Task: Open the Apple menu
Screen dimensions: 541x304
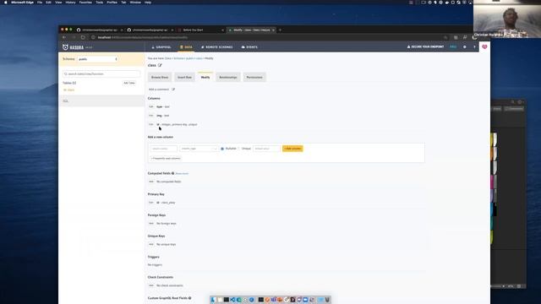Action: click(5, 3)
